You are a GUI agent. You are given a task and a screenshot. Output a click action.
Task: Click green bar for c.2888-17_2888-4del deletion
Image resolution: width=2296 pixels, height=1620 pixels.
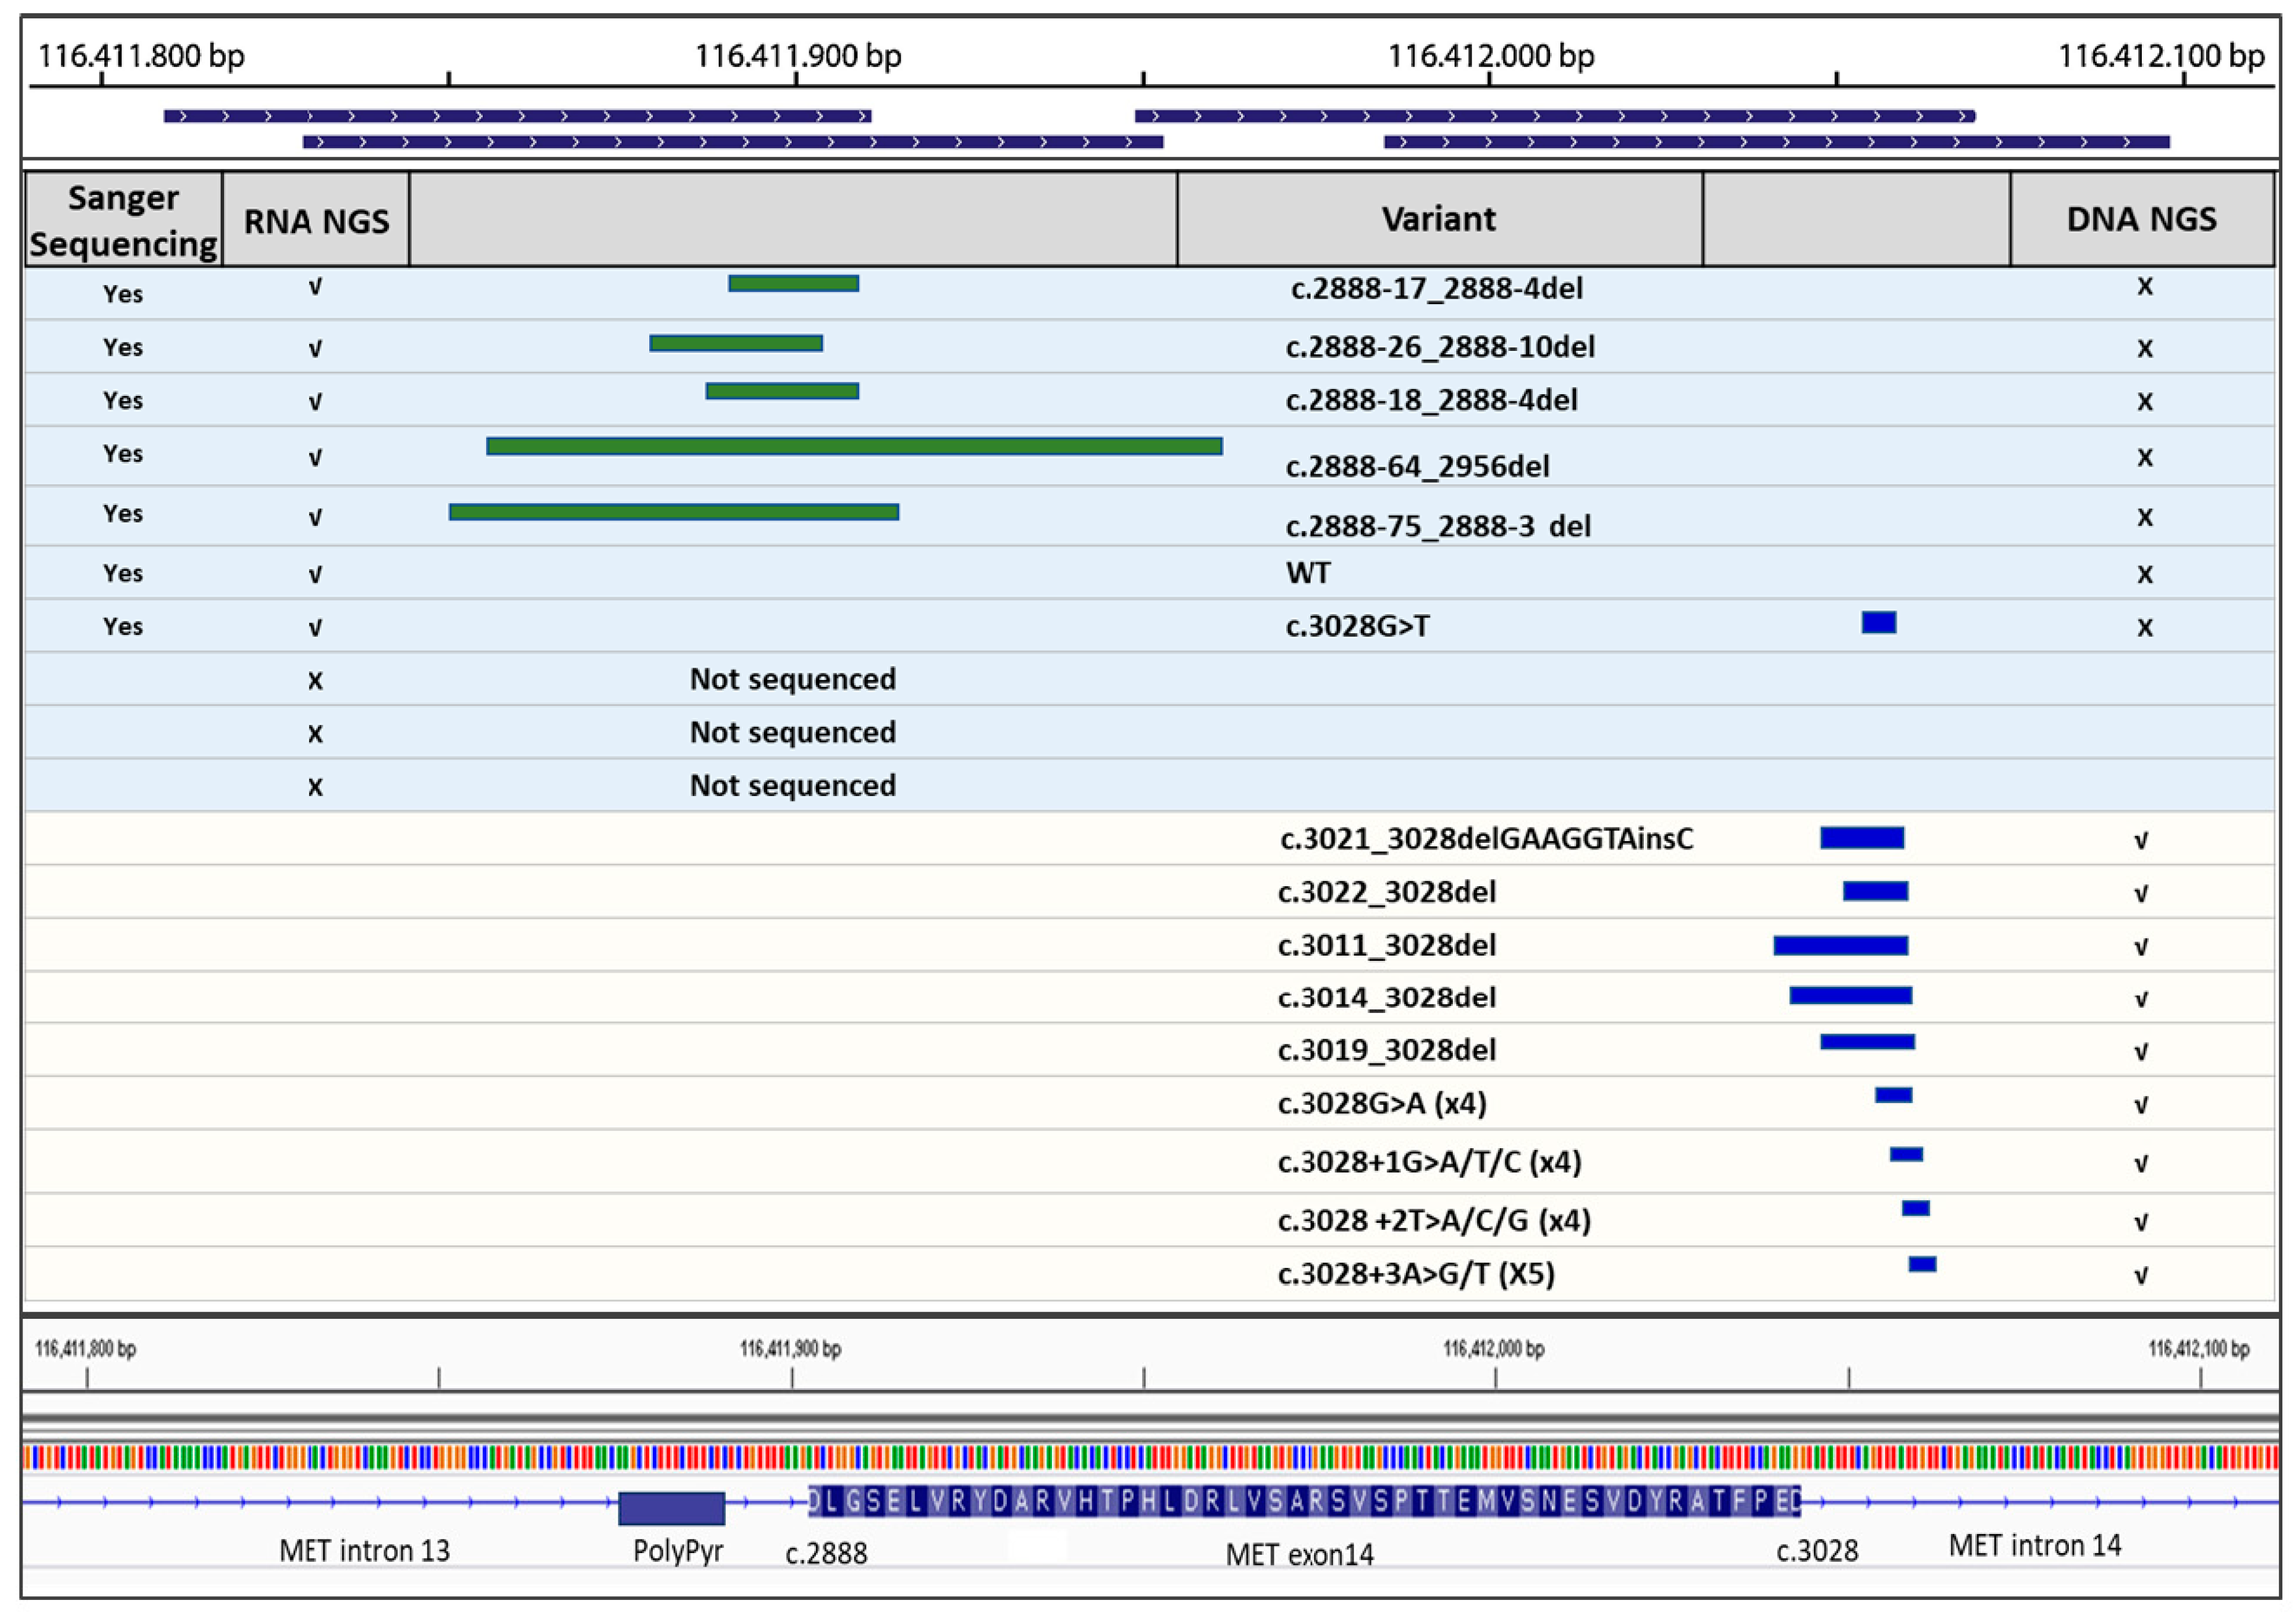point(793,284)
